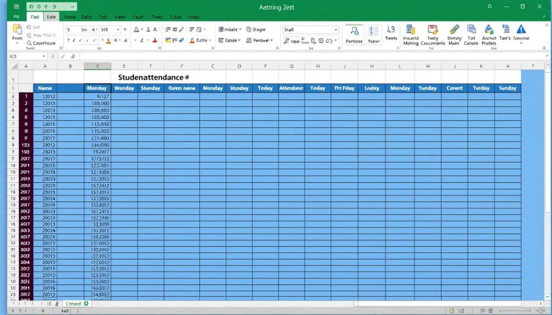
Task: Click the page layout view icon in status bar
Action: click(x=462, y=311)
